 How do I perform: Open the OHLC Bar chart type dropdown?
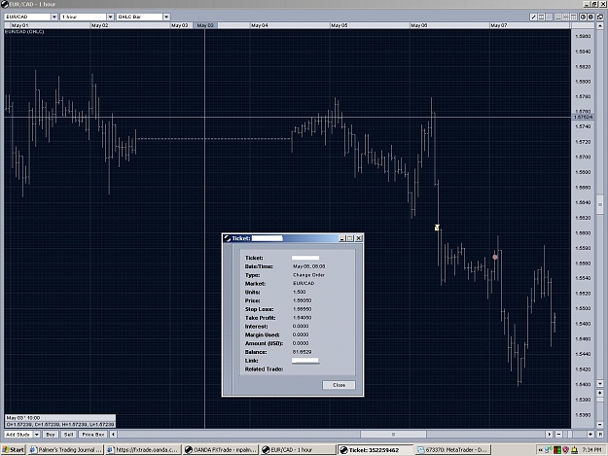(166, 17)
